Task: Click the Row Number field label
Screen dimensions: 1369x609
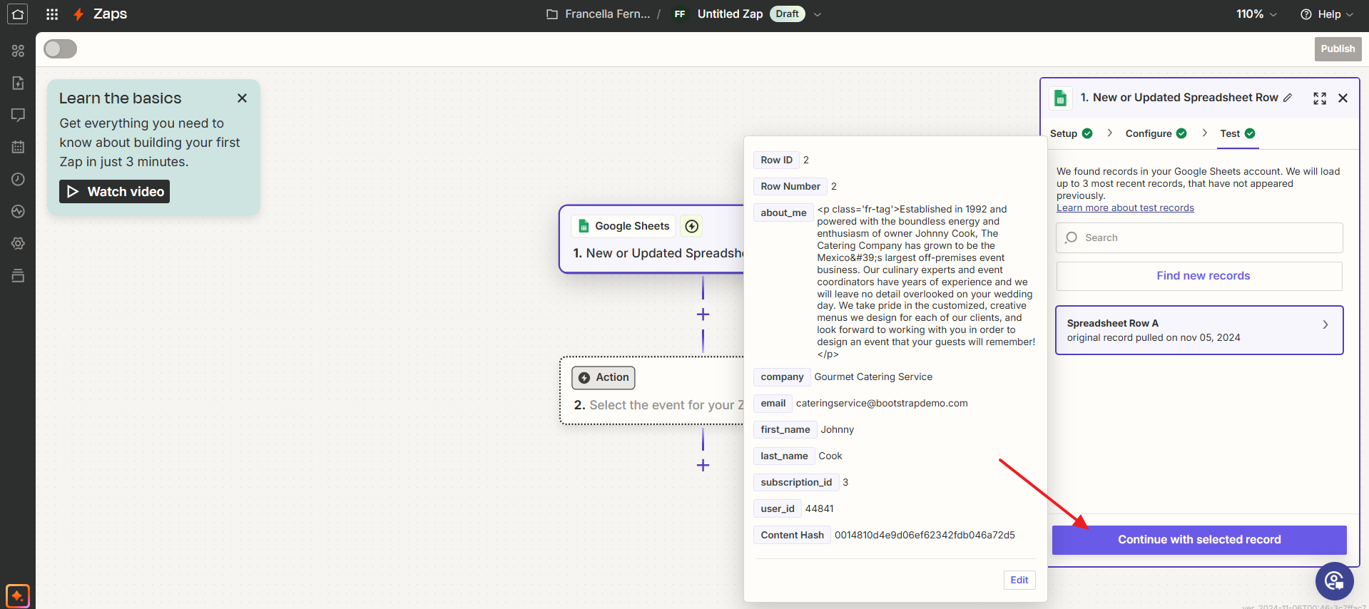Action: [x=790, y=186]
